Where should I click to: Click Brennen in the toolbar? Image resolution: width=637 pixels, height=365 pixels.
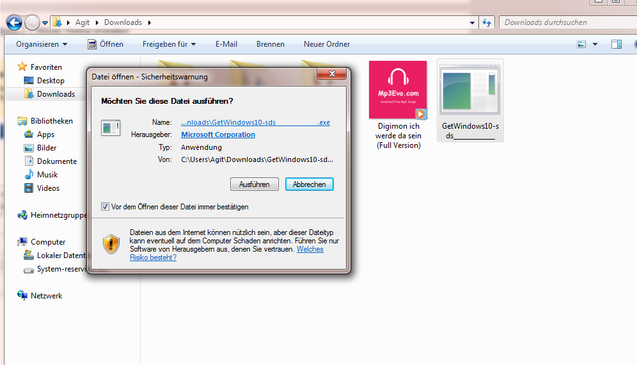(270, 44)
